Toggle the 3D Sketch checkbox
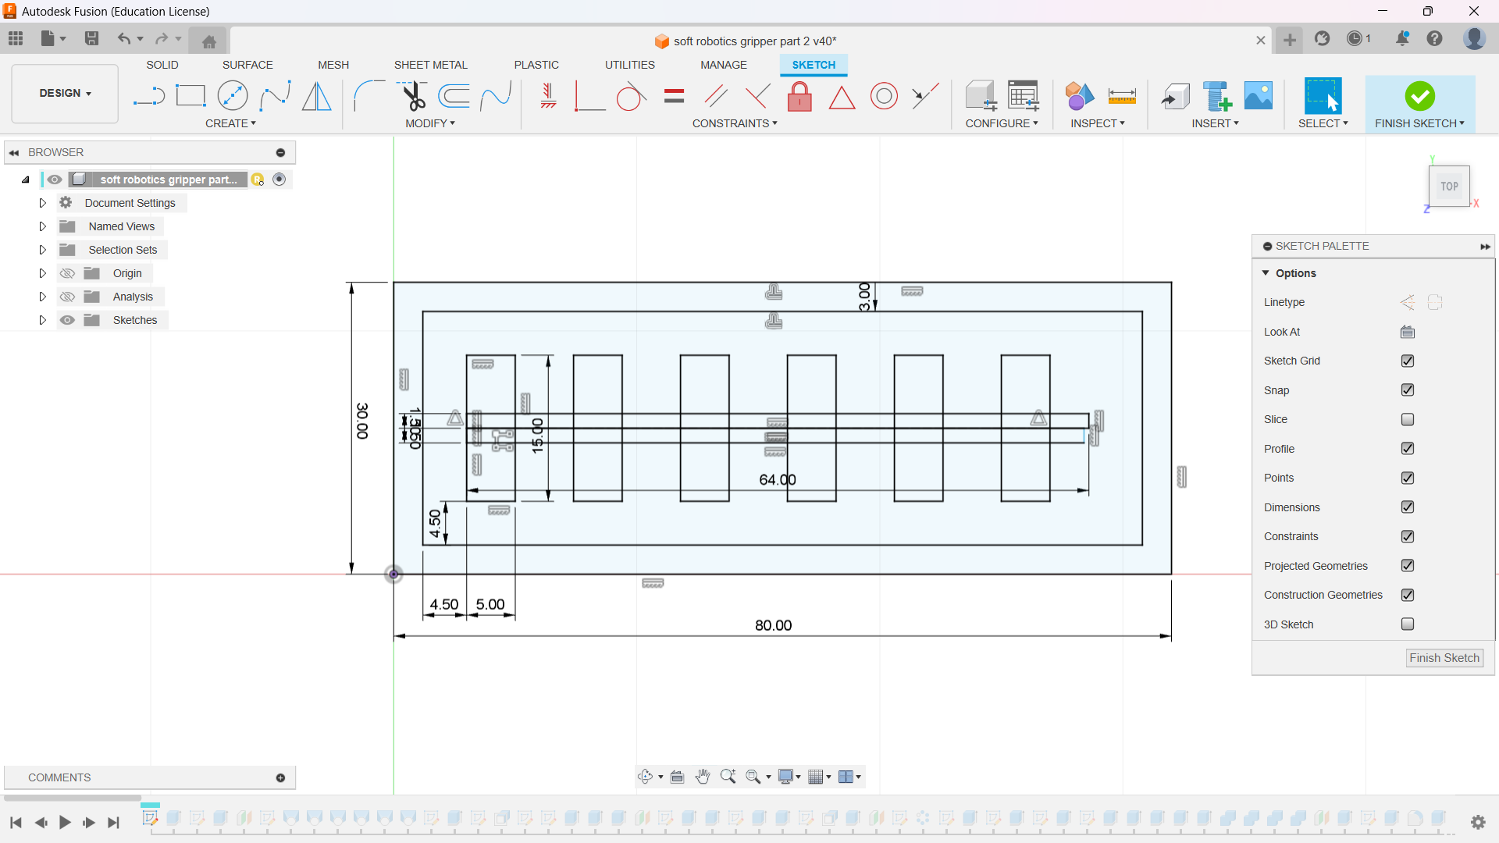The height and width of the screenshot is (843, 1499). coord(1407,624)
